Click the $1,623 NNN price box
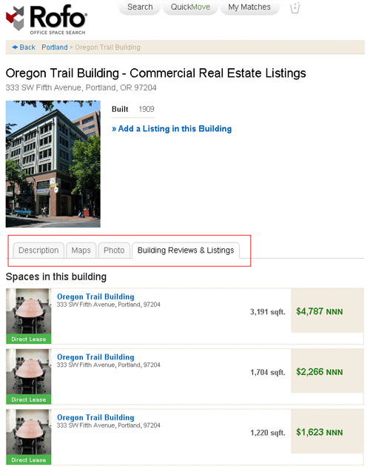370x467 pixels. [327, 431]
